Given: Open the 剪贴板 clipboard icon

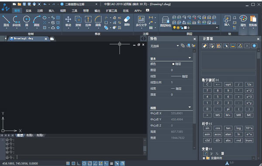Looking at the screenshot, I should (253, 21).
